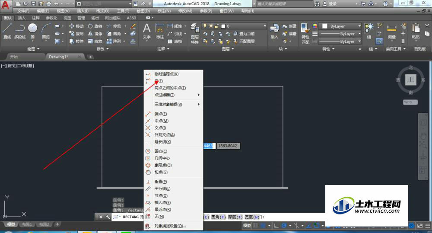This screenshot has width=432, height=233.
Task: Expand the 特性 (Properties) panel
Action: 328,49
